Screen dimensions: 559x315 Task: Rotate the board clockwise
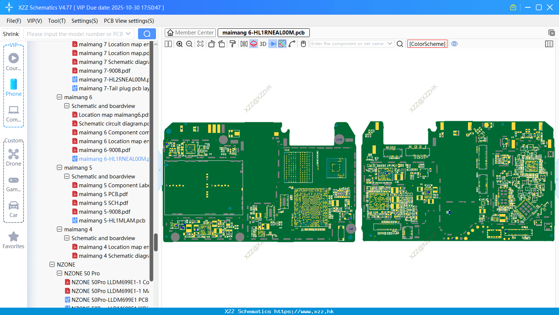point(222,44)
